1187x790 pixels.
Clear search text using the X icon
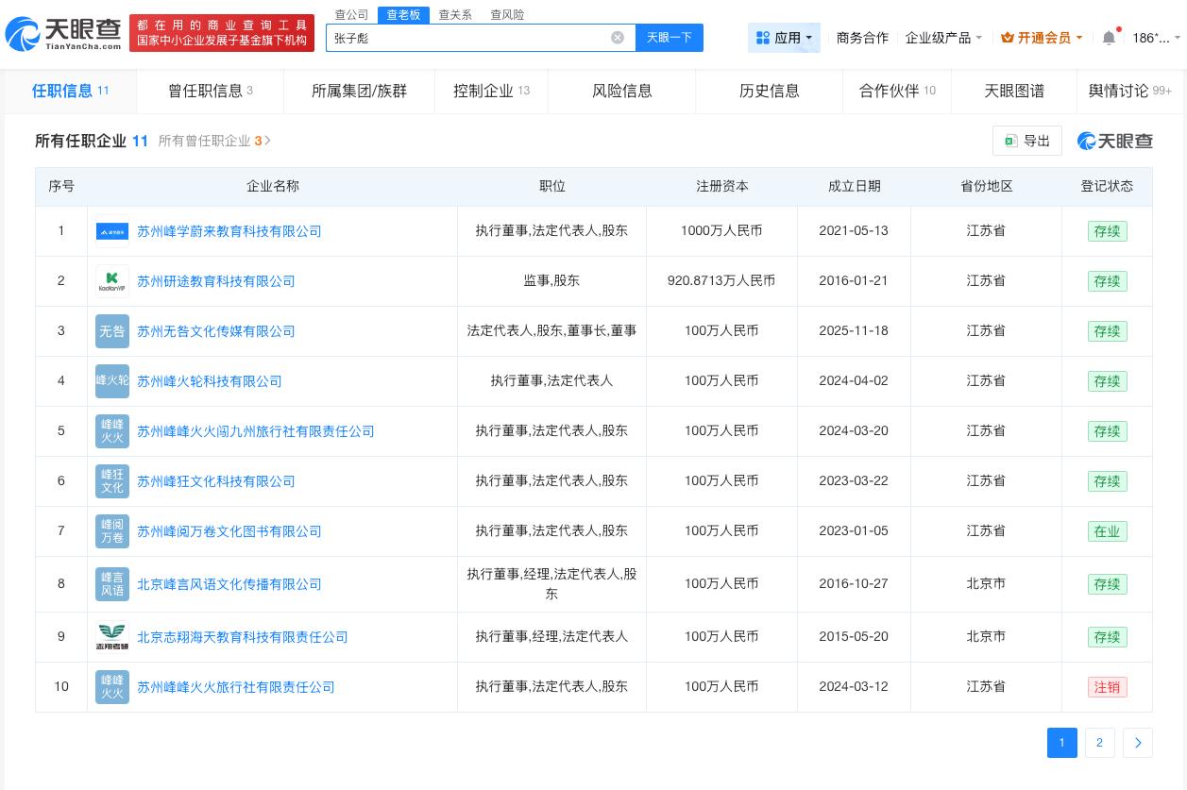[618, 38]
